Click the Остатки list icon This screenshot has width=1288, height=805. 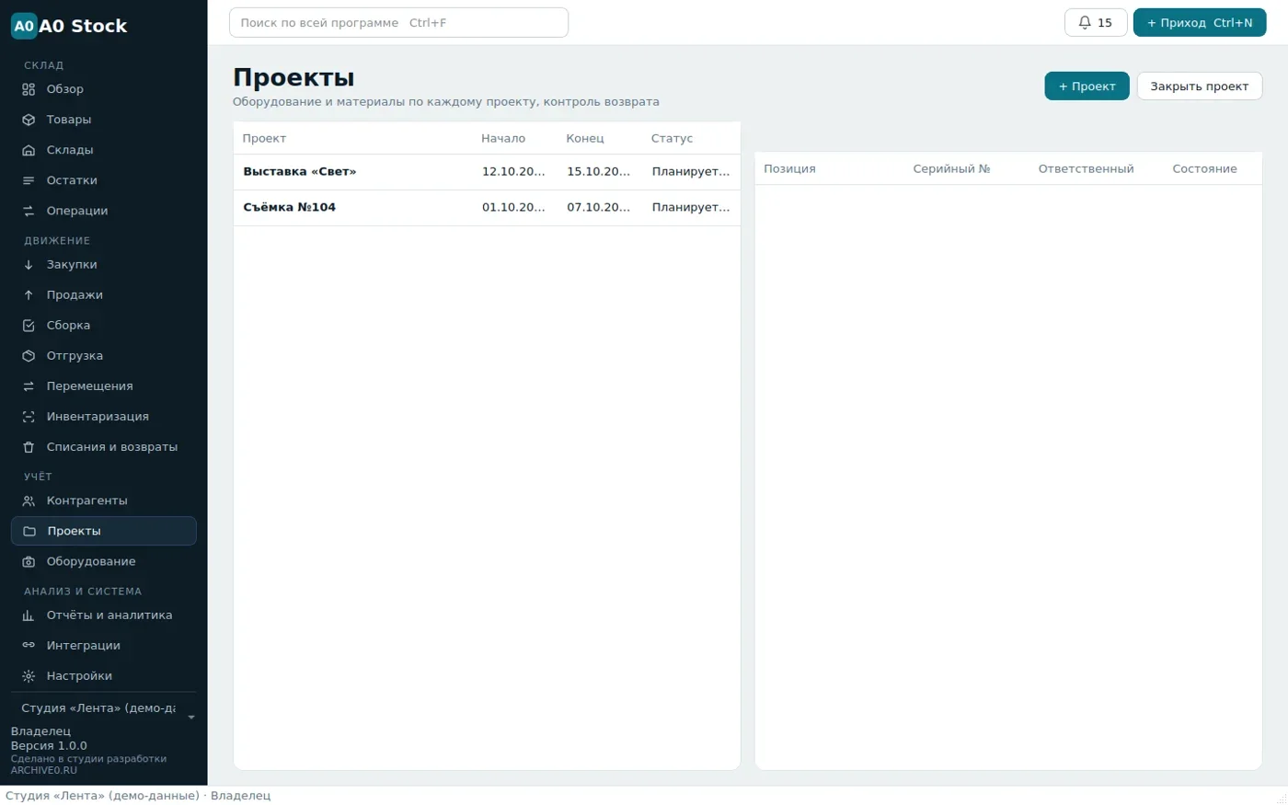click(29, 180)
